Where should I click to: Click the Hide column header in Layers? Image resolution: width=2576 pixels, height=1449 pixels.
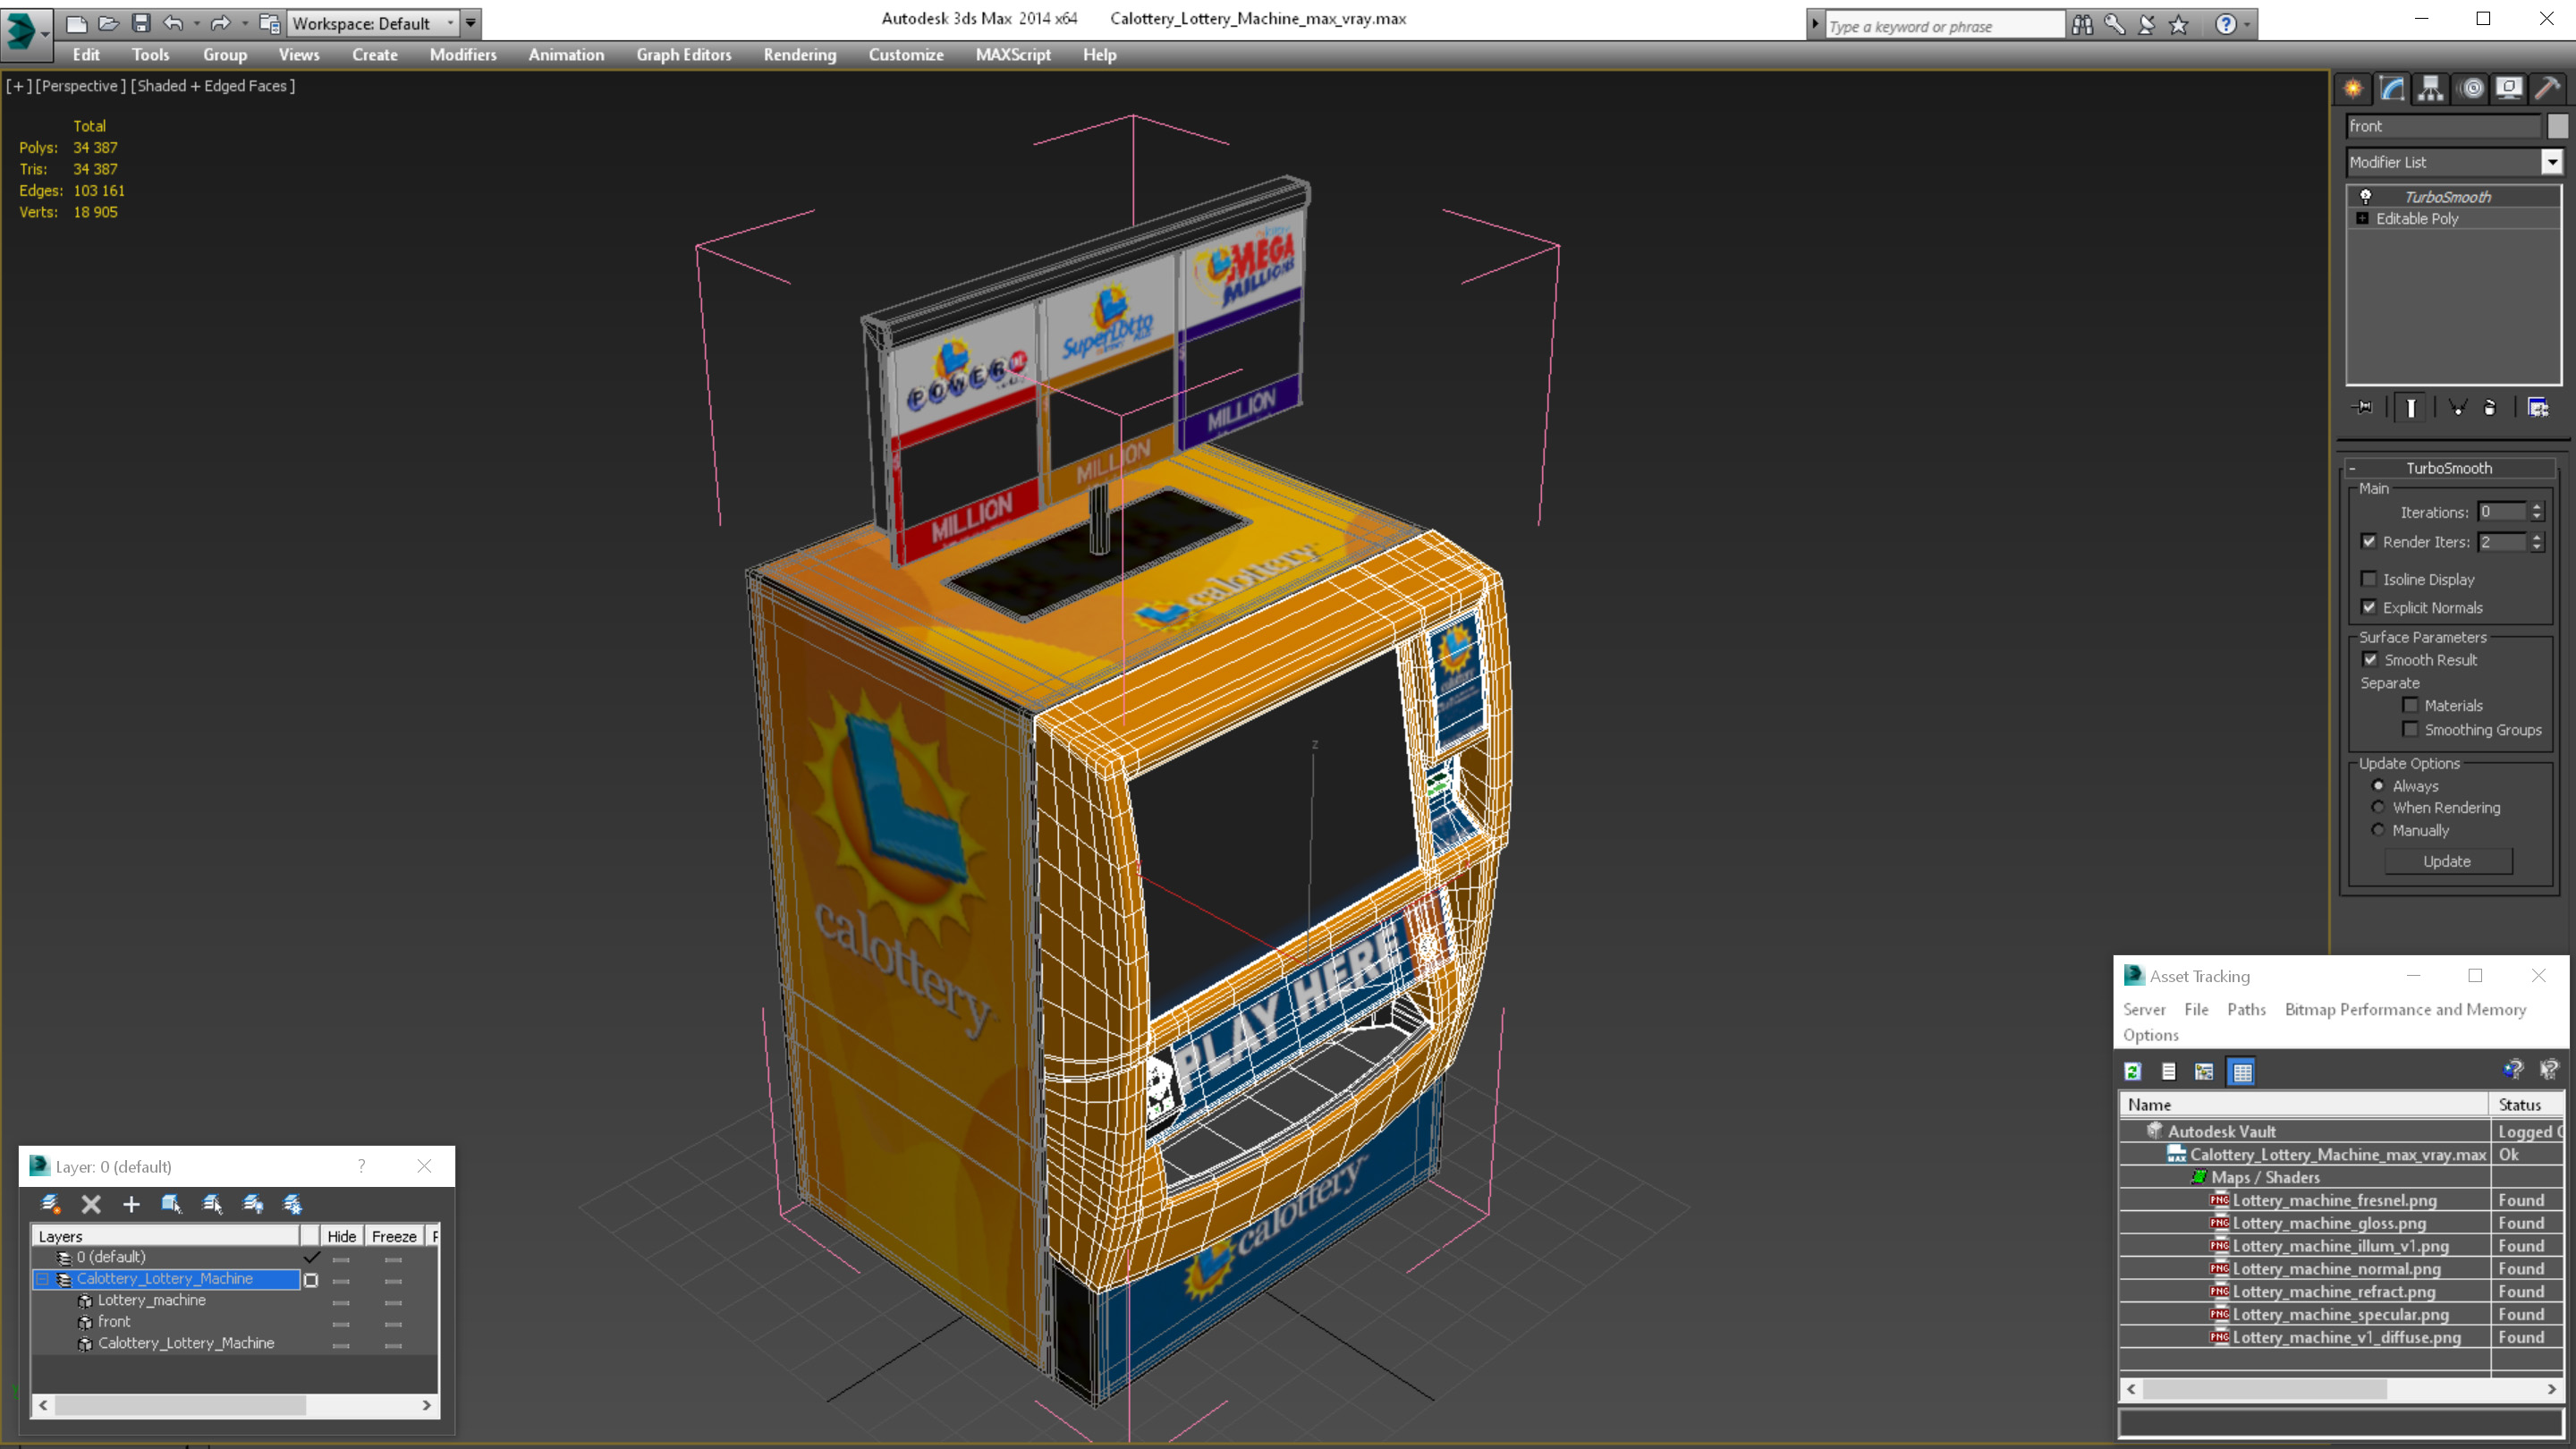point(341,1236)
